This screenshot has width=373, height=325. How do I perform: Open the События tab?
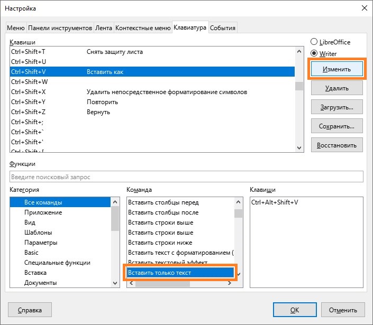[x=223, y=27]
